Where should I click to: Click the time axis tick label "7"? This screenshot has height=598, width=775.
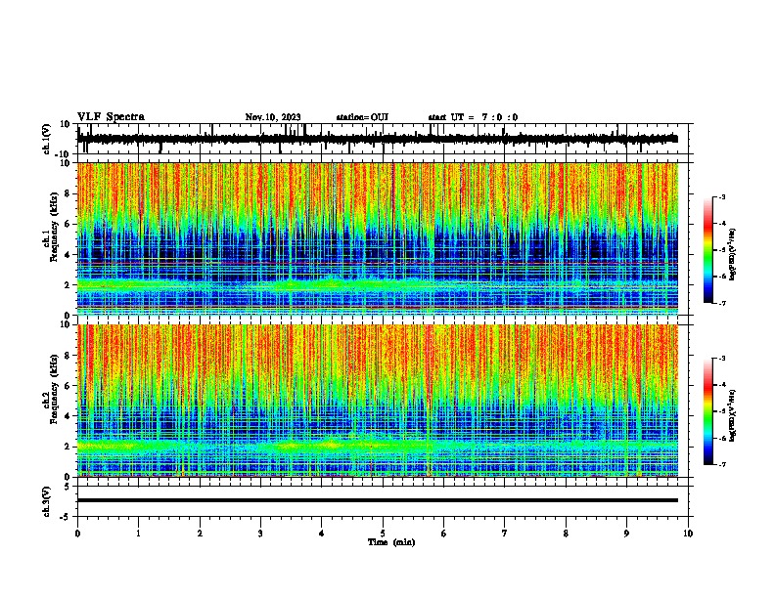[x=505, y=534]
